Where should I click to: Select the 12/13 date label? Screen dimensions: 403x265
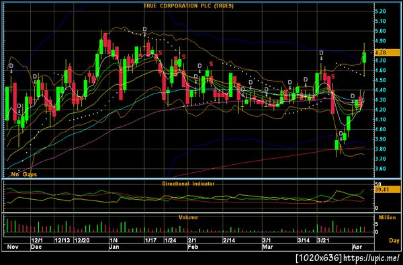click(x=62, y=241)
